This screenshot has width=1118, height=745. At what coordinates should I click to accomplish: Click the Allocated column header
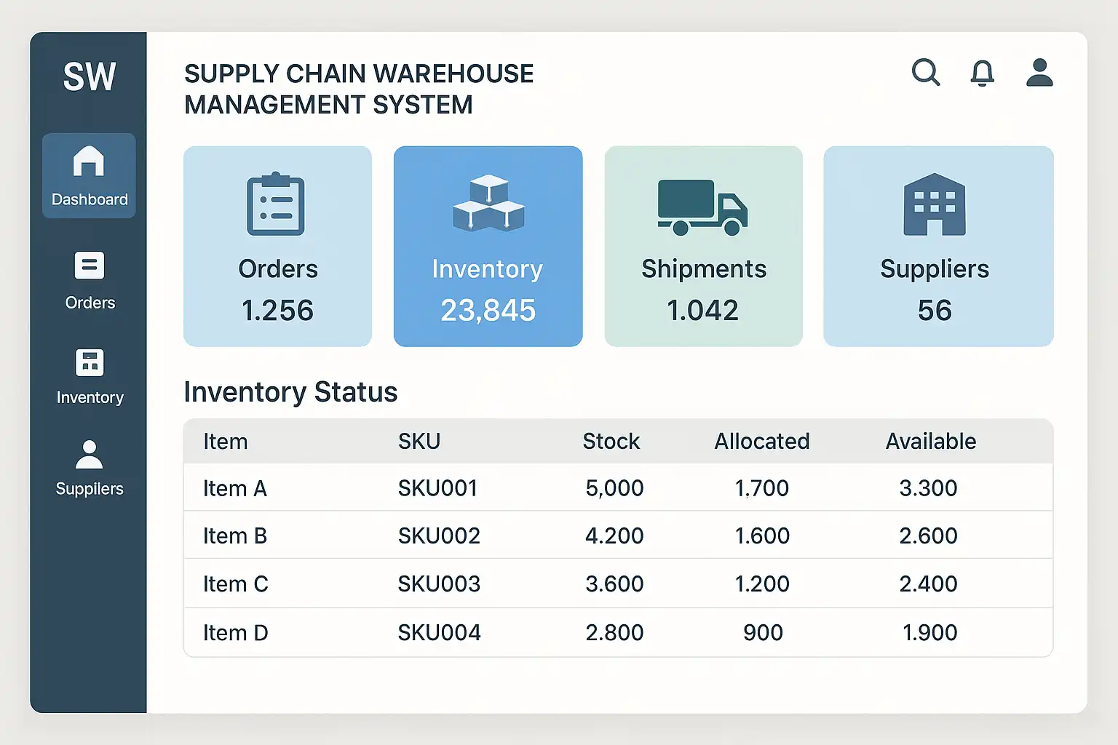point(761,442)
